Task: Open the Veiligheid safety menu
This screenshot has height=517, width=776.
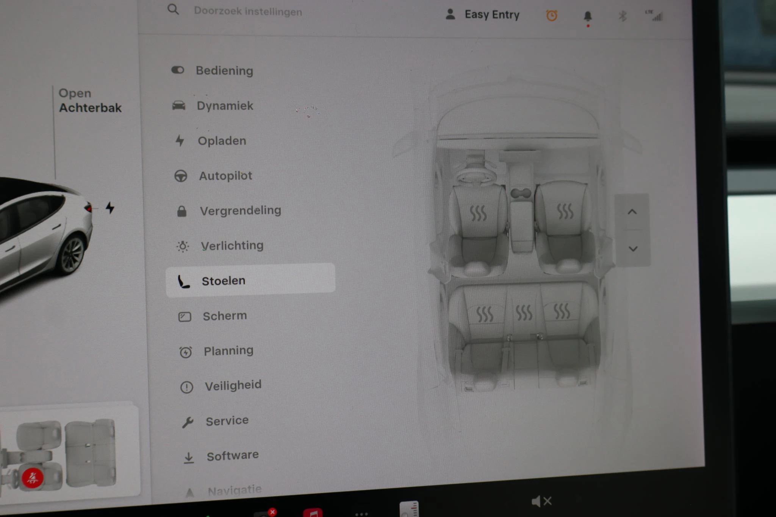Action: 232,385
